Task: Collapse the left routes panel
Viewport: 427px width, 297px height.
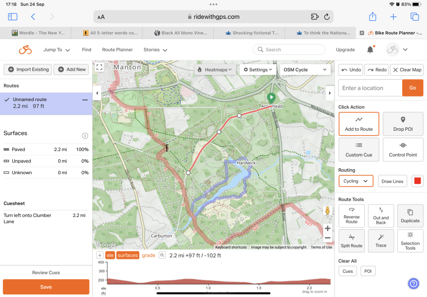Action: coord(97,93)
